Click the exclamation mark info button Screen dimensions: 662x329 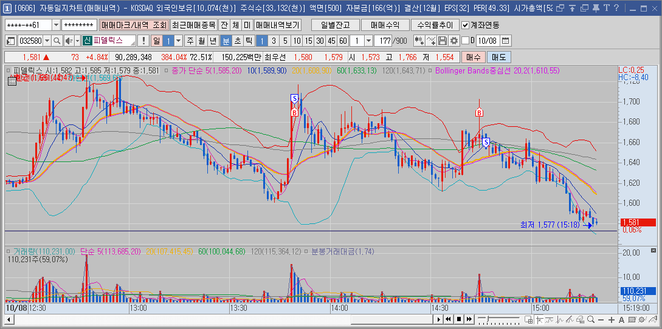pos(143,41)
